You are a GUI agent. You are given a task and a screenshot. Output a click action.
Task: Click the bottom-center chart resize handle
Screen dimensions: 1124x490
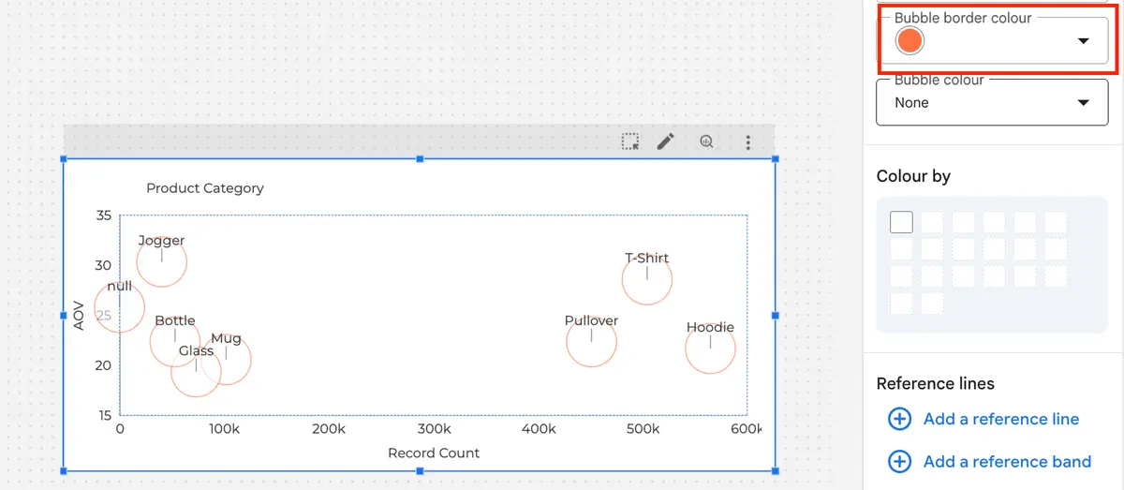coord(420,470)
